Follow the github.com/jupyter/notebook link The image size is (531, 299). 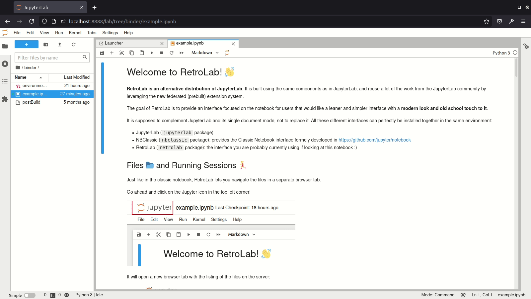click(x=375, y=140)
